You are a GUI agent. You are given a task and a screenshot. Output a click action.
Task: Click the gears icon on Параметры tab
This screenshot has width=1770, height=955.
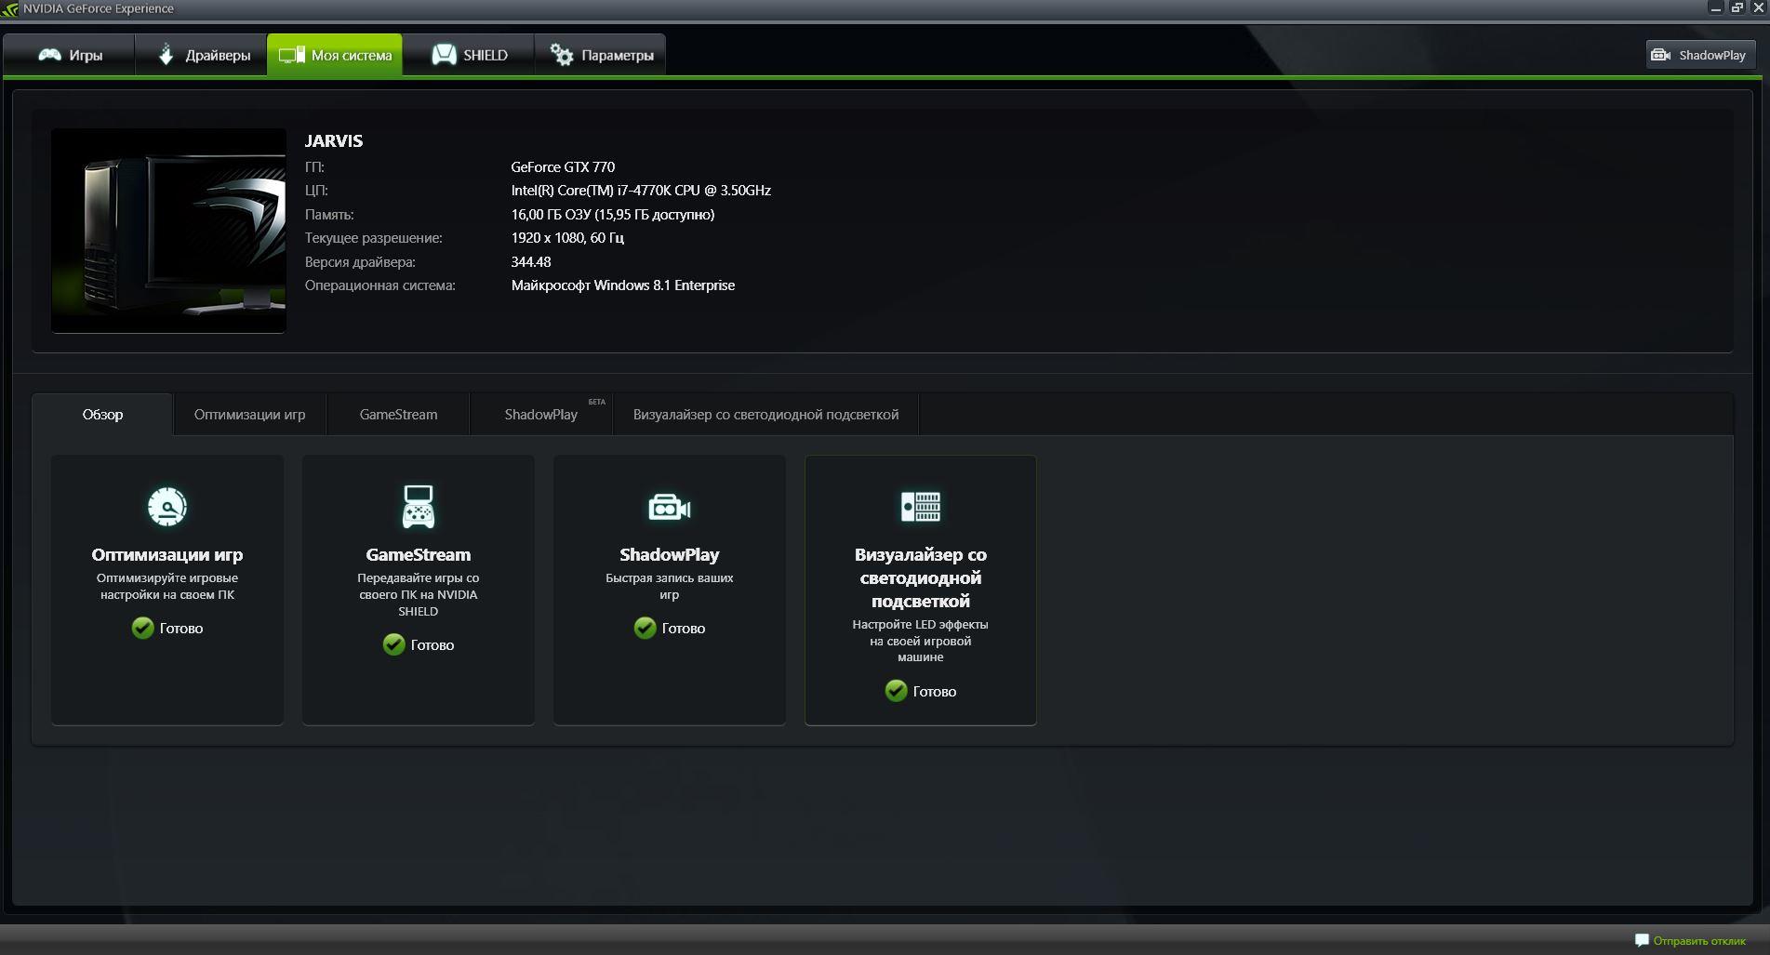coord(561,55)
